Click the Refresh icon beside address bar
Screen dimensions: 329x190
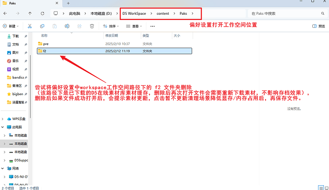(x=42, y=13)
